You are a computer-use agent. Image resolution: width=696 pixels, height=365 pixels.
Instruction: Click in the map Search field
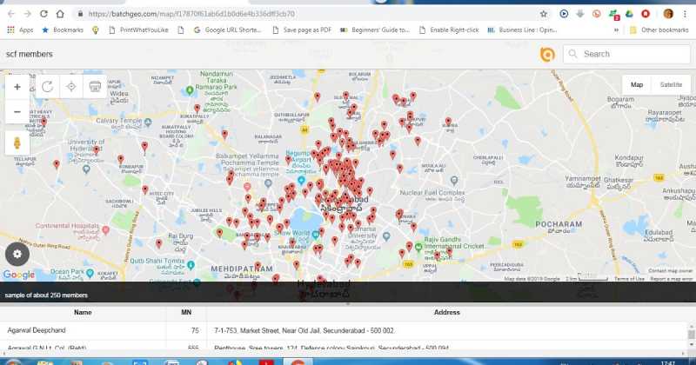pyautogui.click(x=627, y=54)
